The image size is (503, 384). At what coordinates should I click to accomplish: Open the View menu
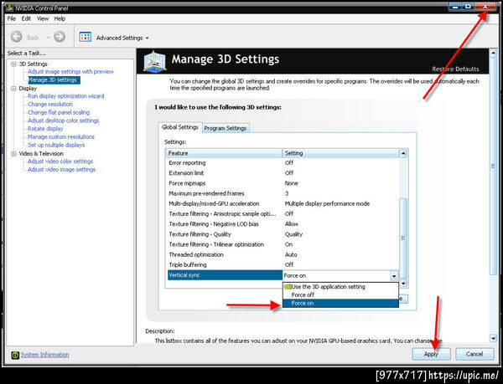coord(43,18)
